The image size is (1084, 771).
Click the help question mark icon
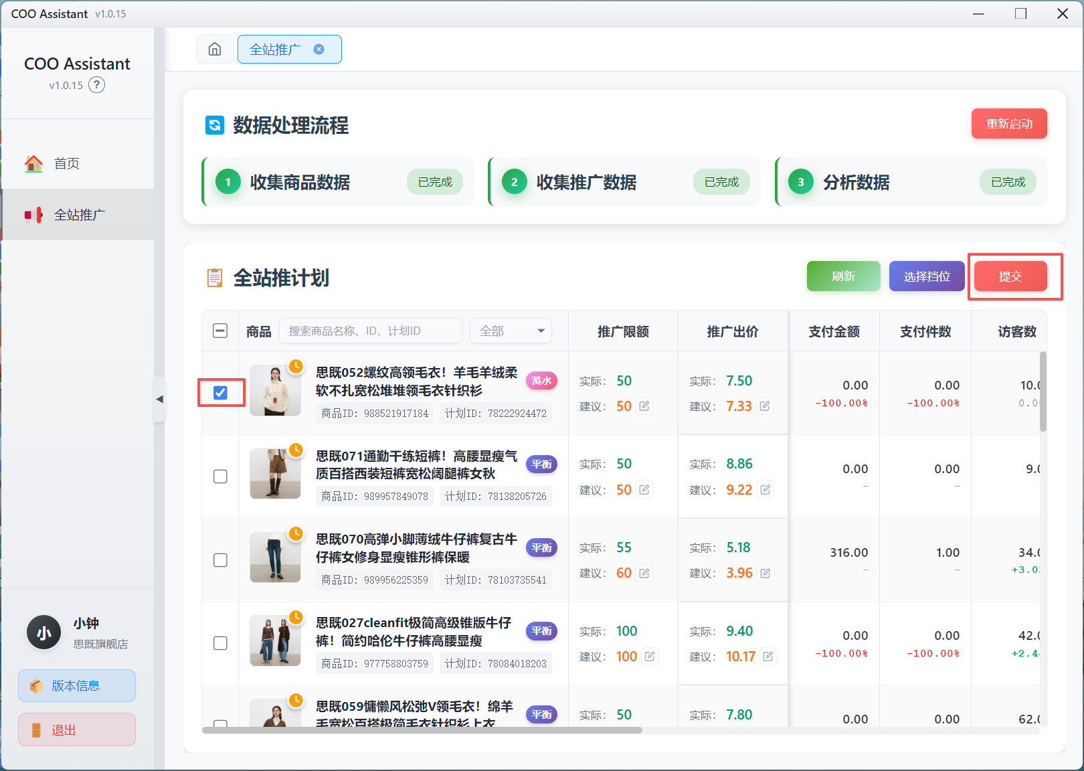[97, 84]
